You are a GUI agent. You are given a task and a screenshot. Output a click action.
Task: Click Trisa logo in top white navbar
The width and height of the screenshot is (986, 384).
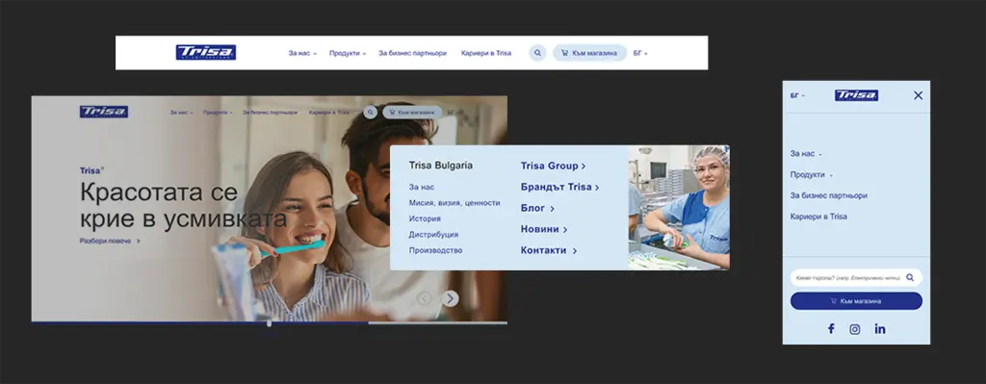[206, 53]
